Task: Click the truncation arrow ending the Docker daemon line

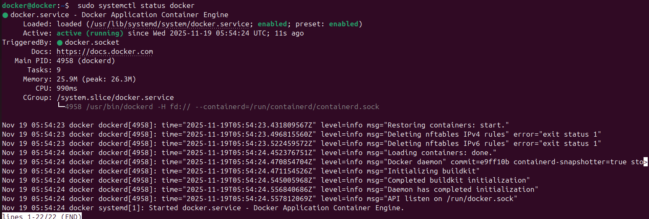Action: tap(645, 162)
